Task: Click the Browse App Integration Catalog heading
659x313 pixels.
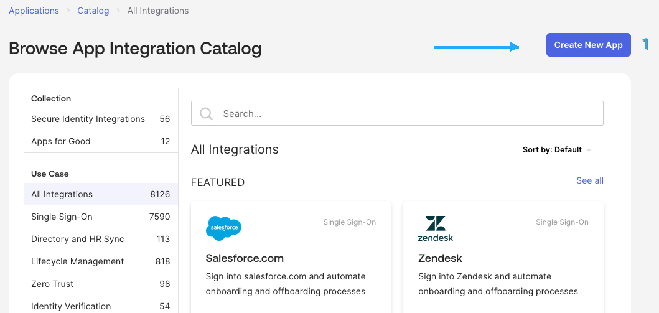Action: click(135, 49)
